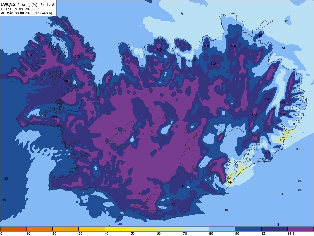Pick the 60-70 light green legend swatch

[x=170, y=229]
